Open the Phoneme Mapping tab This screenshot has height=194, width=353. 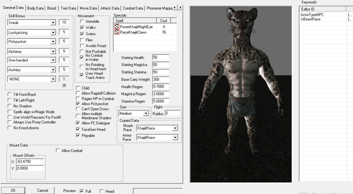159,8
